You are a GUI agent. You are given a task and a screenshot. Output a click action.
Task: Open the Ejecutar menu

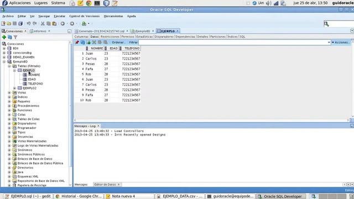click(59, 16)
